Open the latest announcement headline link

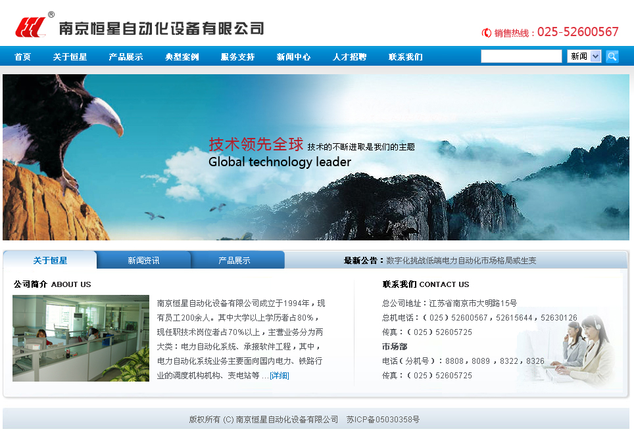tap(461, 261)
